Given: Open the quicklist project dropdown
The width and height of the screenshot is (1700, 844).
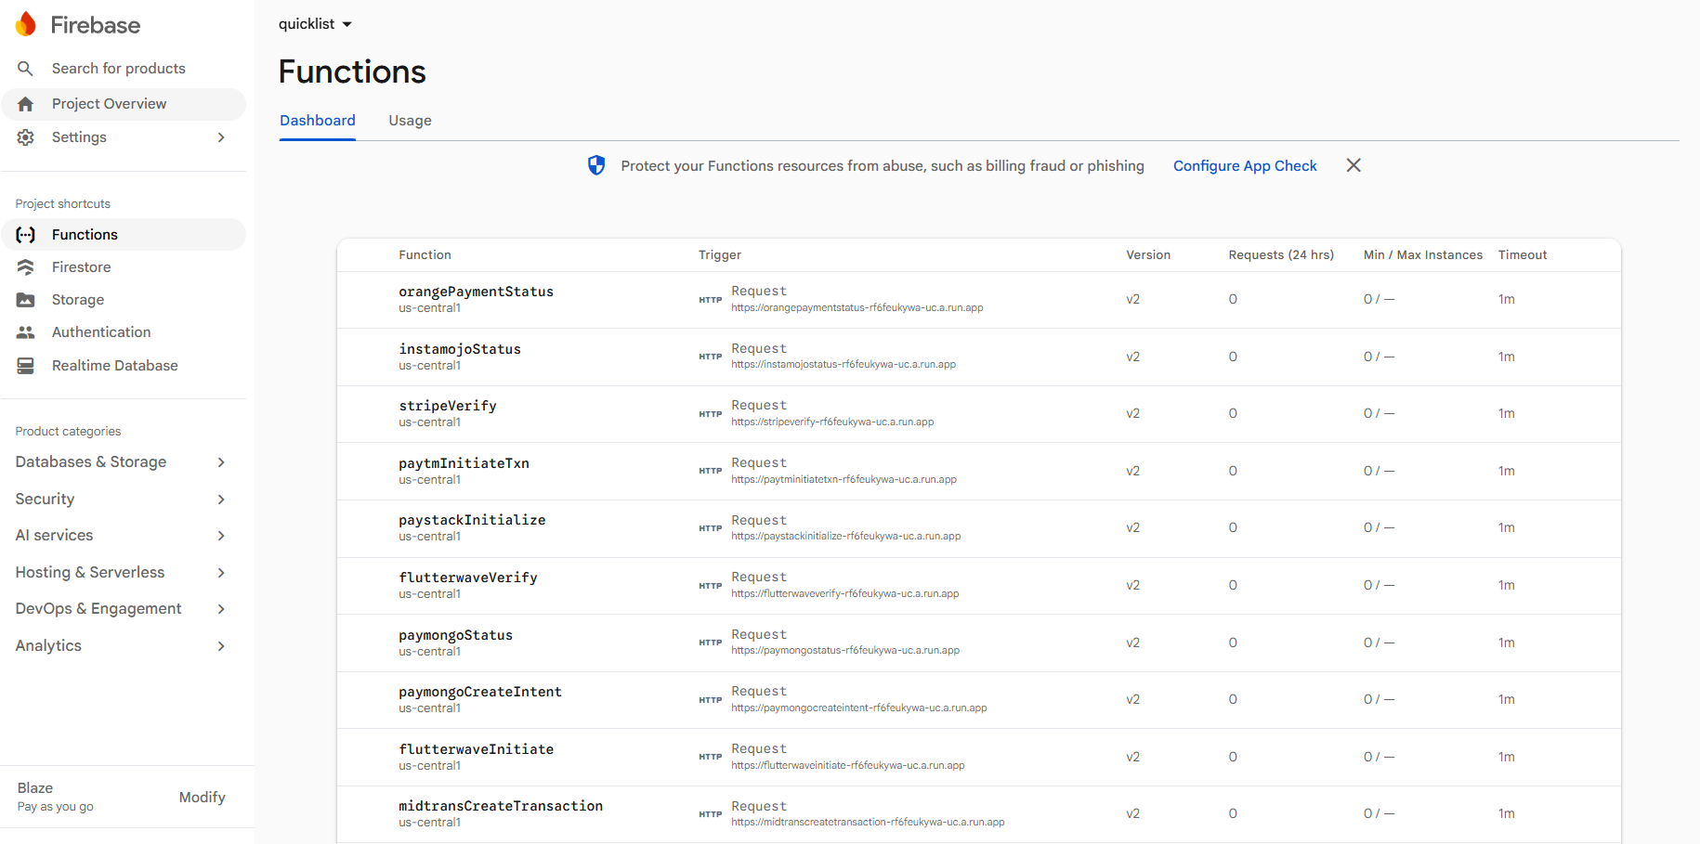Looking at the screenshot, I should click(x=316, y=24).
